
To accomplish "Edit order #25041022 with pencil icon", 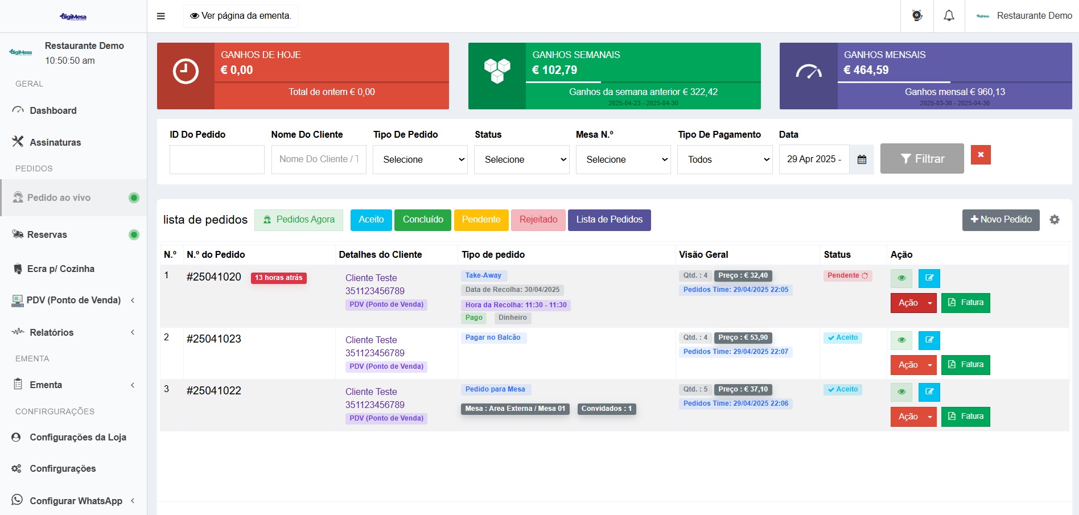I will tap(929, 392).
